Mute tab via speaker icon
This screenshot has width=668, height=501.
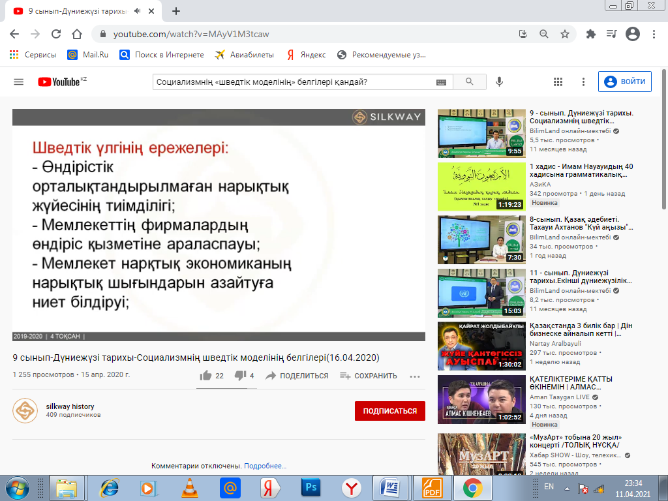click(x=137, y=11)
